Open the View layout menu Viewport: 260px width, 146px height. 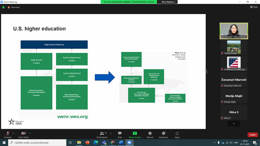point(254,7)
